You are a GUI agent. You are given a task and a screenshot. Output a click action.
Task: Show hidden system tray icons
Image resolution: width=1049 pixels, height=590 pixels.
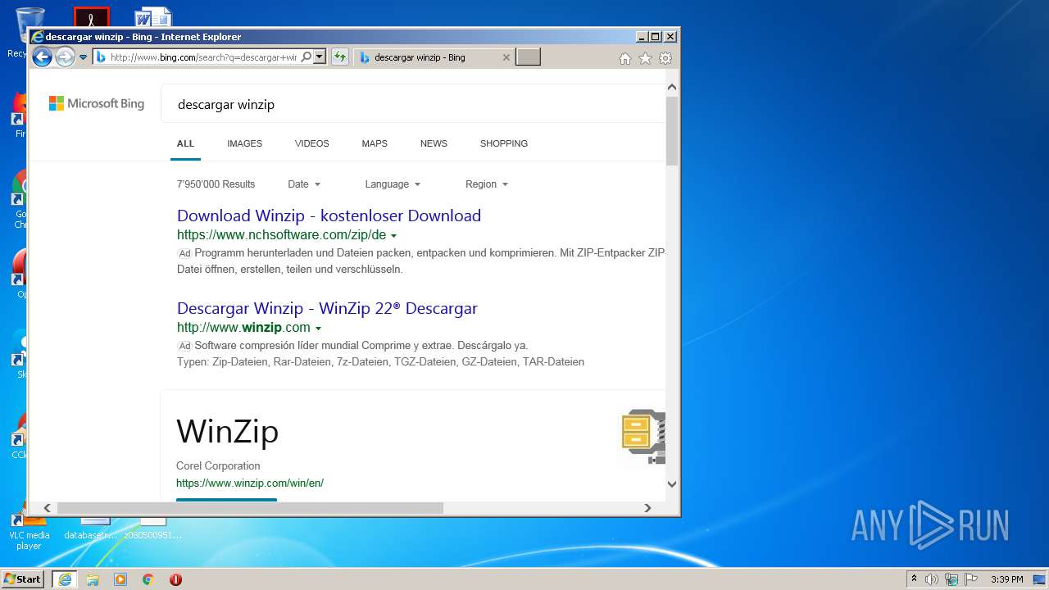click(x=914, y=579)
